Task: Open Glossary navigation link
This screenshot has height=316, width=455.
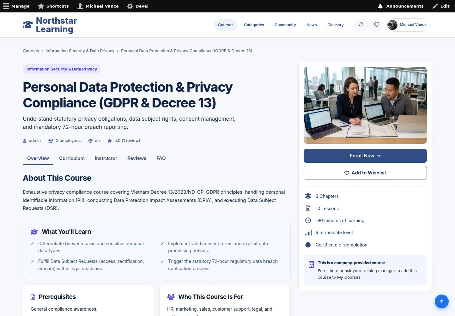Action: point(335,25)
